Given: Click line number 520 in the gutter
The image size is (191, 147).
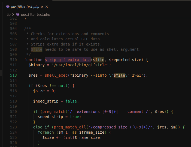Looking at the screenshot, I should point(13,112).
